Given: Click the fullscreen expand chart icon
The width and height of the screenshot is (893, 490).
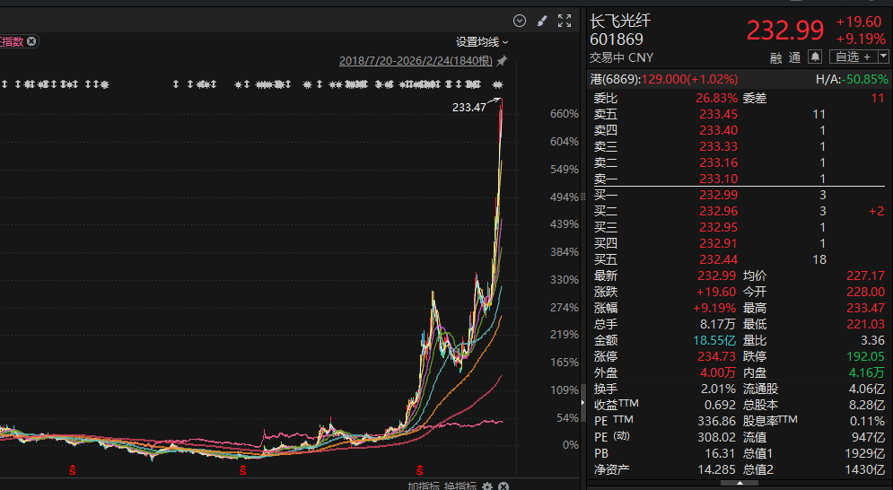Looking at the screenshot, I should pyautogui.click(x=565, y=21).
